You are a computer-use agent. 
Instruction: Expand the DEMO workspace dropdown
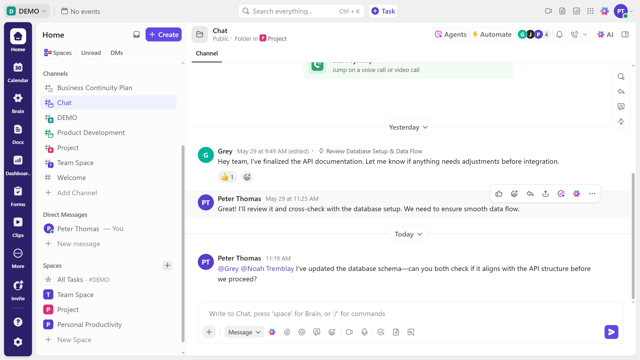click(x=27, y=11)
